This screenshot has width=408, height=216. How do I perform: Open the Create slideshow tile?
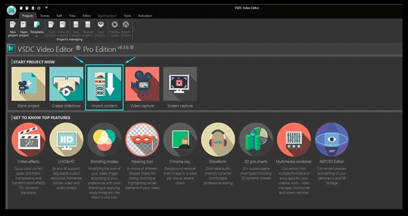[66, 87]
